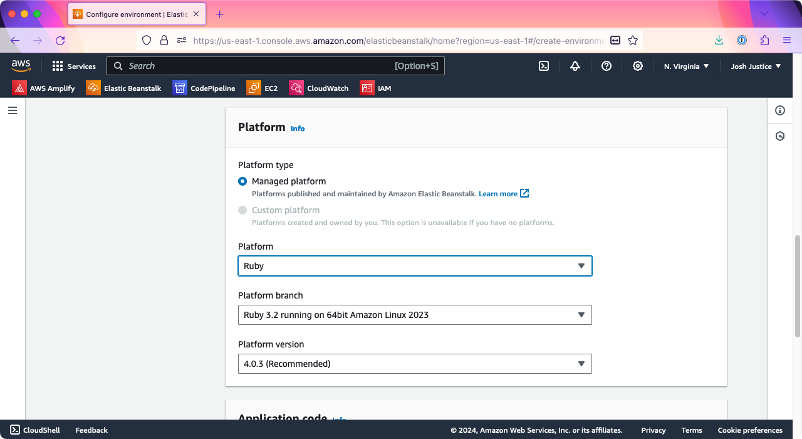Open console settings gear

638,66
